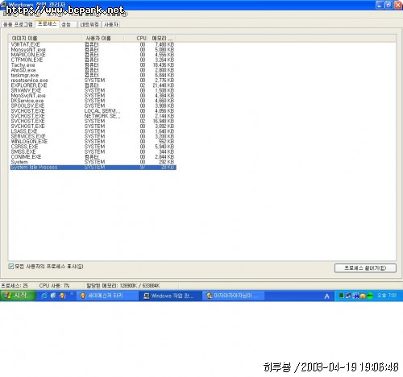The width and height of the screenshot is (403, 377).
Task: Open the 도움말 (Help) menu
Action: click(117, 14)
